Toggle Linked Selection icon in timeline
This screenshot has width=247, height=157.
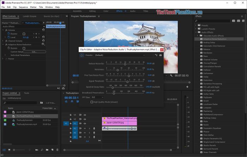(78, 102)
